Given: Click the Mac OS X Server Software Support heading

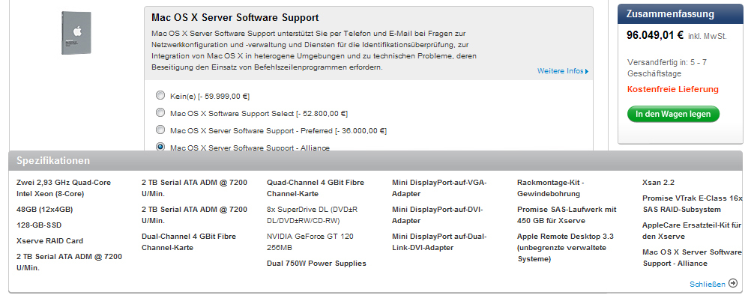Looking at the screenshot, I should click(235, 18).
